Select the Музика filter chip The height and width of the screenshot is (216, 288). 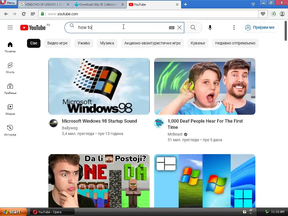point(107,43)
